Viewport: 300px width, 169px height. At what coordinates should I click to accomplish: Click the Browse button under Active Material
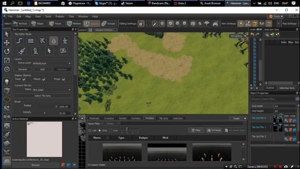[x=36, y=165]
